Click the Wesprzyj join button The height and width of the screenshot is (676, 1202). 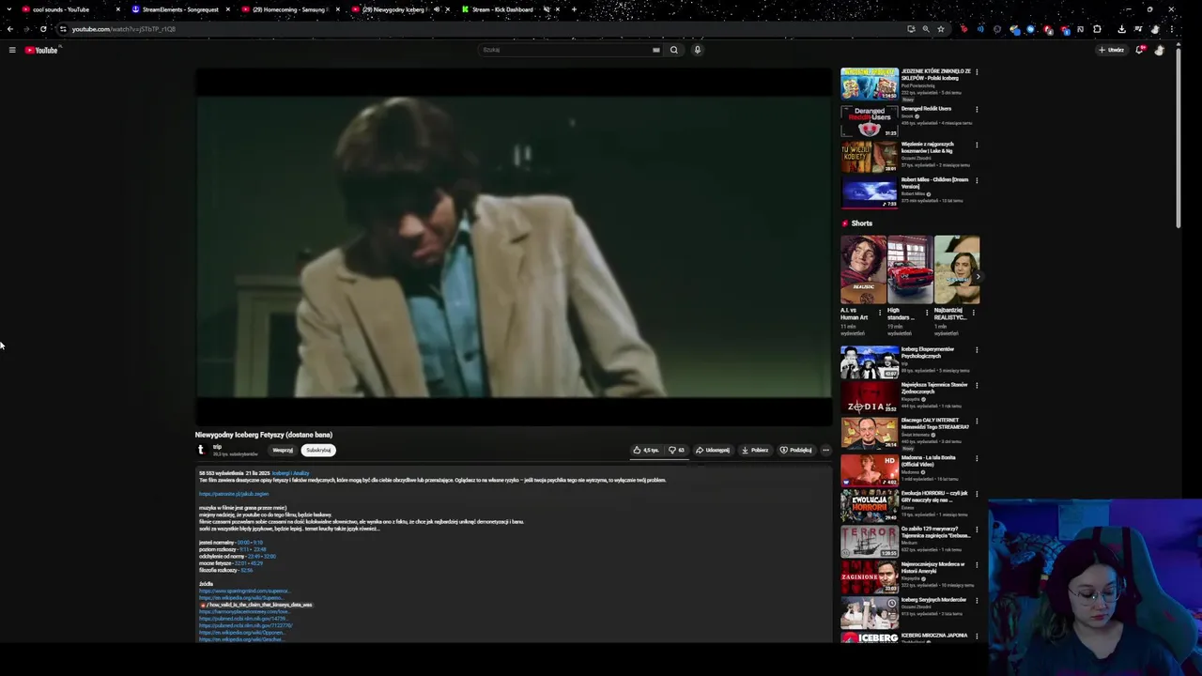tap(283, 450)
